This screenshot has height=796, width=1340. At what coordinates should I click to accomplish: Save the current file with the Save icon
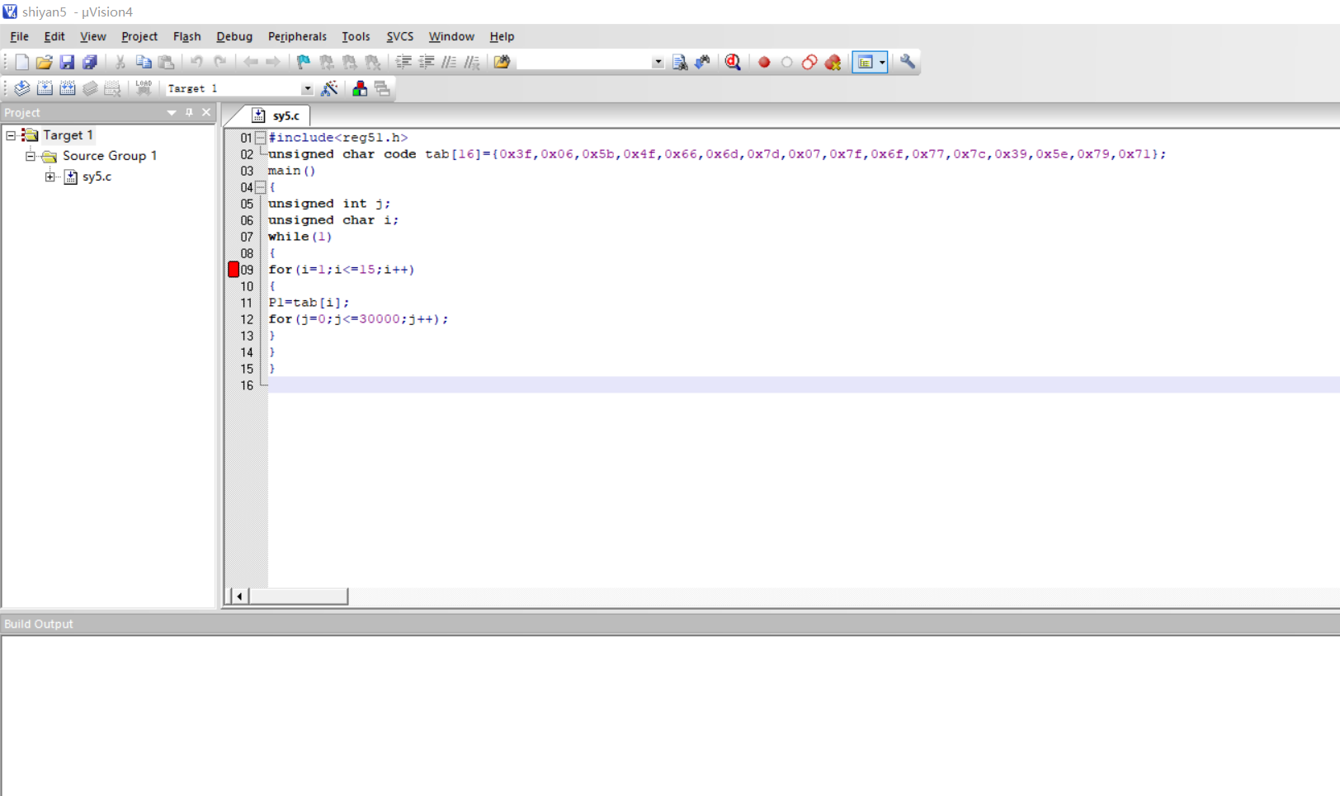67,62
